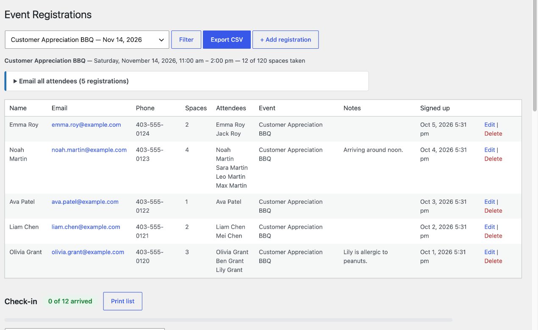The height and width of the screenshot is (330, 538).
Task: Export registrations as CSV
Action: pos(227,39)
